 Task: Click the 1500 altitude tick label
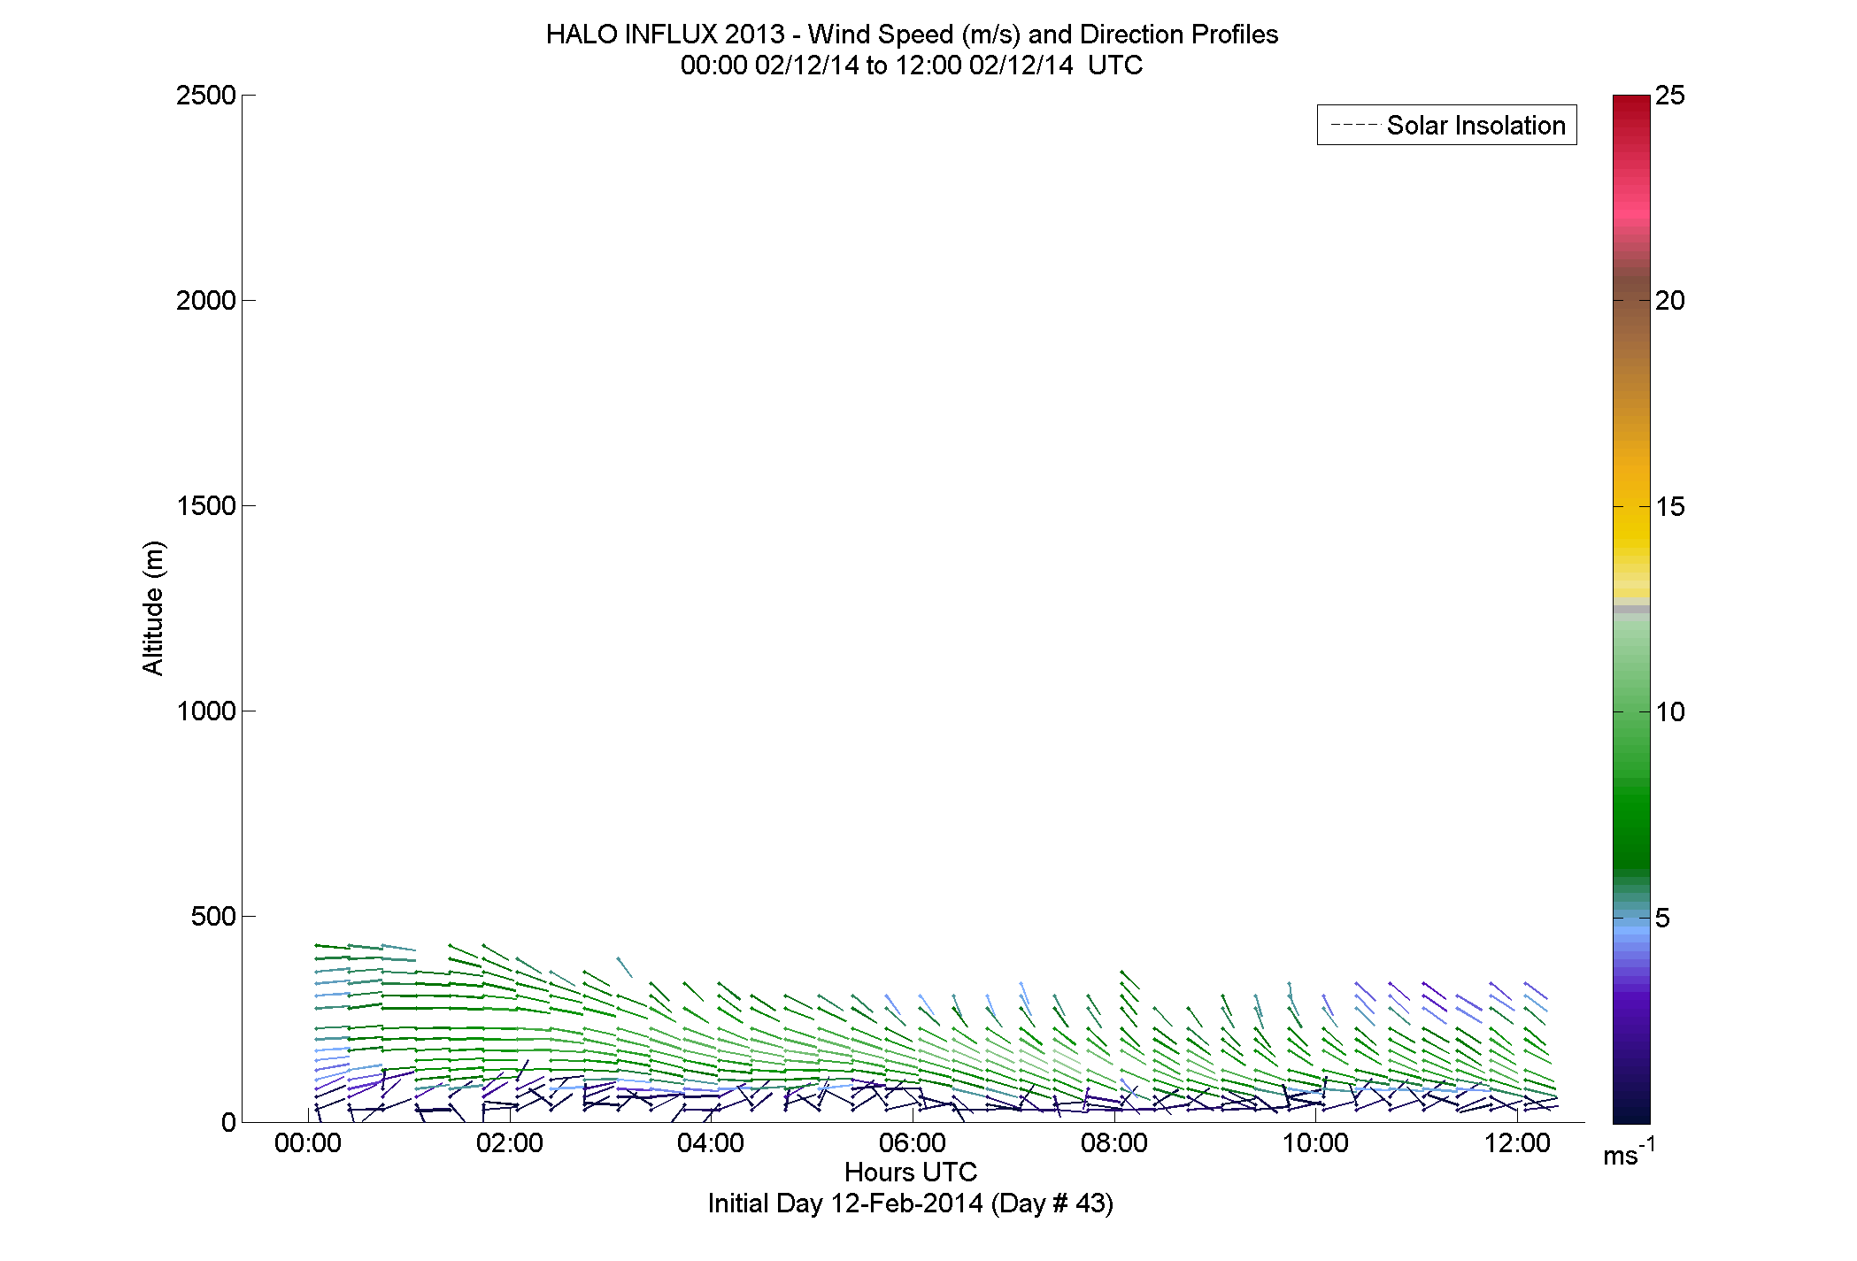pyautogui.click(x=206, y=506)
